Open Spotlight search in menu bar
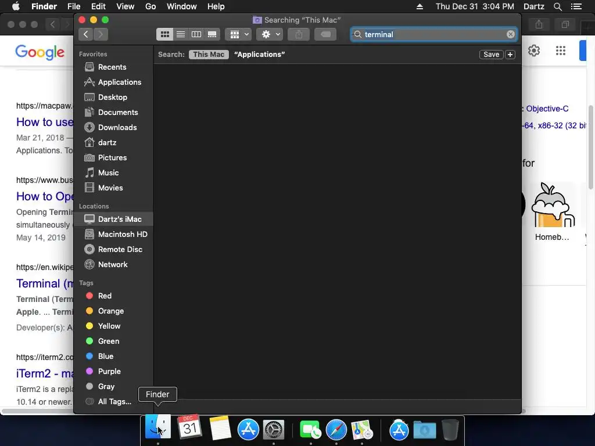The image size is (595, 446). click(x=557, y=6)
